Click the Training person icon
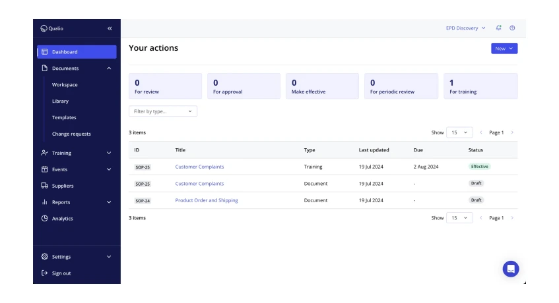The height and width of the screenshot is (303, 559). pos(45,153)
